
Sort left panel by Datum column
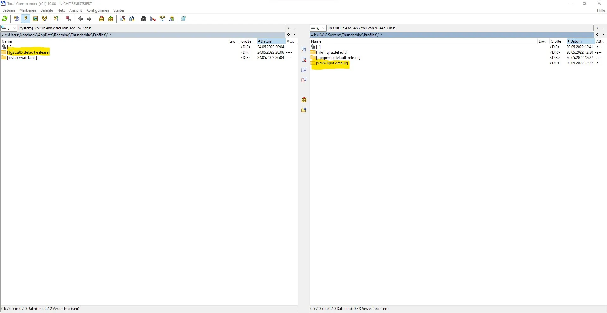pyautogui.click(x=271, y=41)
